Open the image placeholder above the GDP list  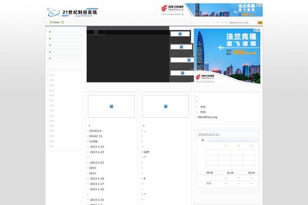coord(166,106)
